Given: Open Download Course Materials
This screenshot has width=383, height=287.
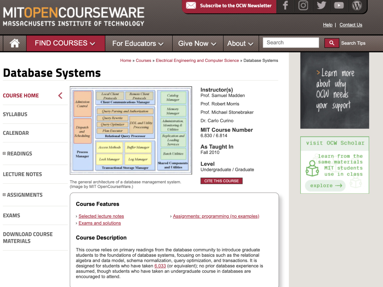Looking at the screenshot, I should pos(28,238).
